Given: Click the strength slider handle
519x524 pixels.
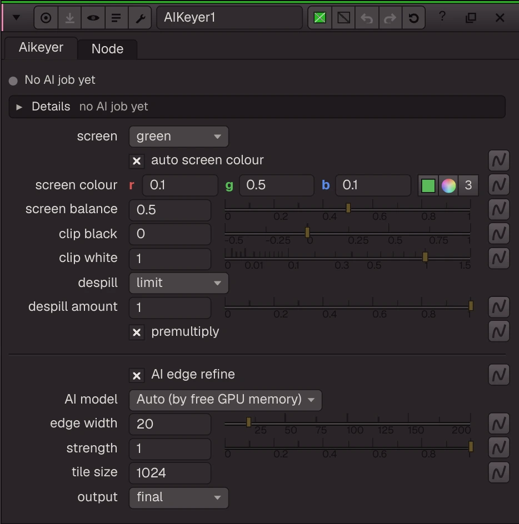Looking at the screenshot, I should coord(471,446).
